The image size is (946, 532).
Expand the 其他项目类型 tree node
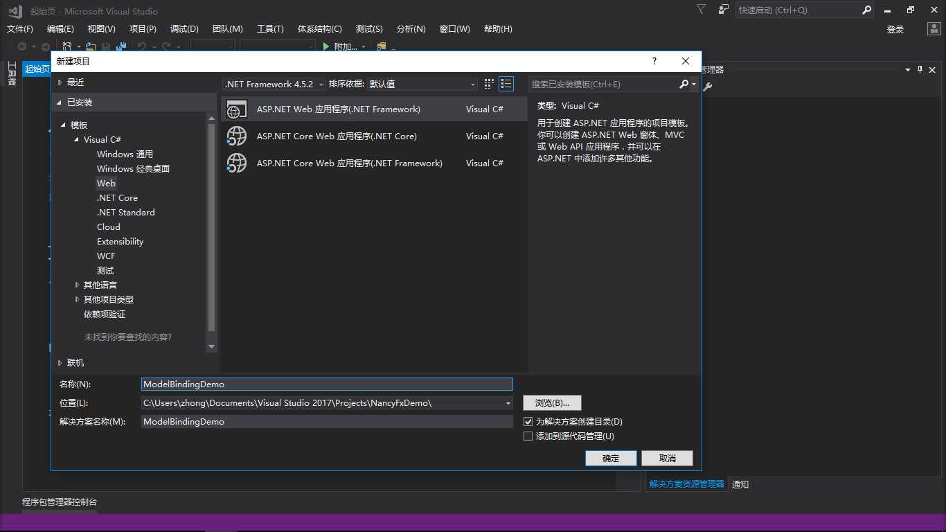[77, 299]
